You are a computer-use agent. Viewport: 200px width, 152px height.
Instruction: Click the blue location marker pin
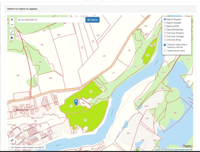(x=76, y=102)
